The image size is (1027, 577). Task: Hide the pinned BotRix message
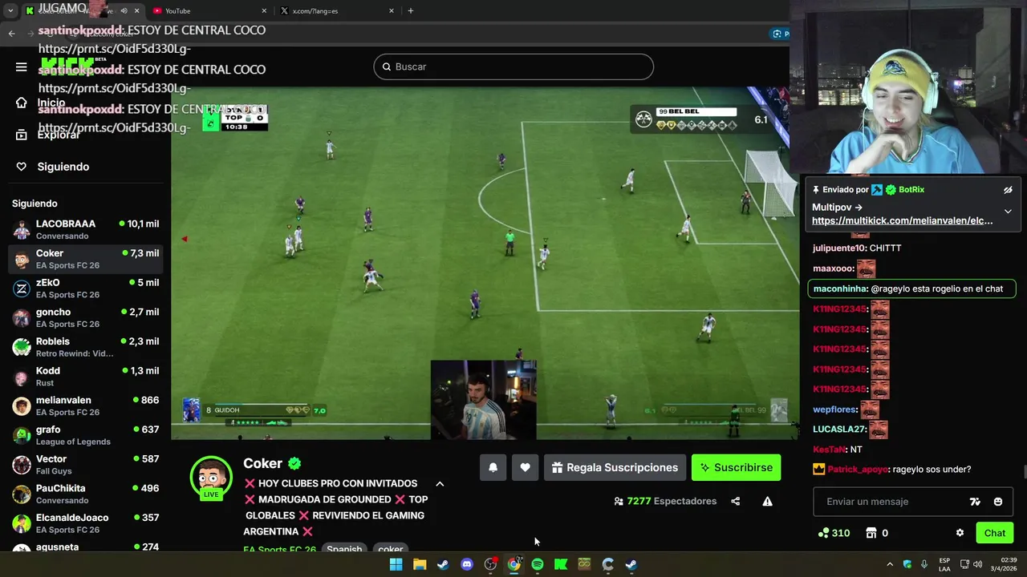[1008, 190]
